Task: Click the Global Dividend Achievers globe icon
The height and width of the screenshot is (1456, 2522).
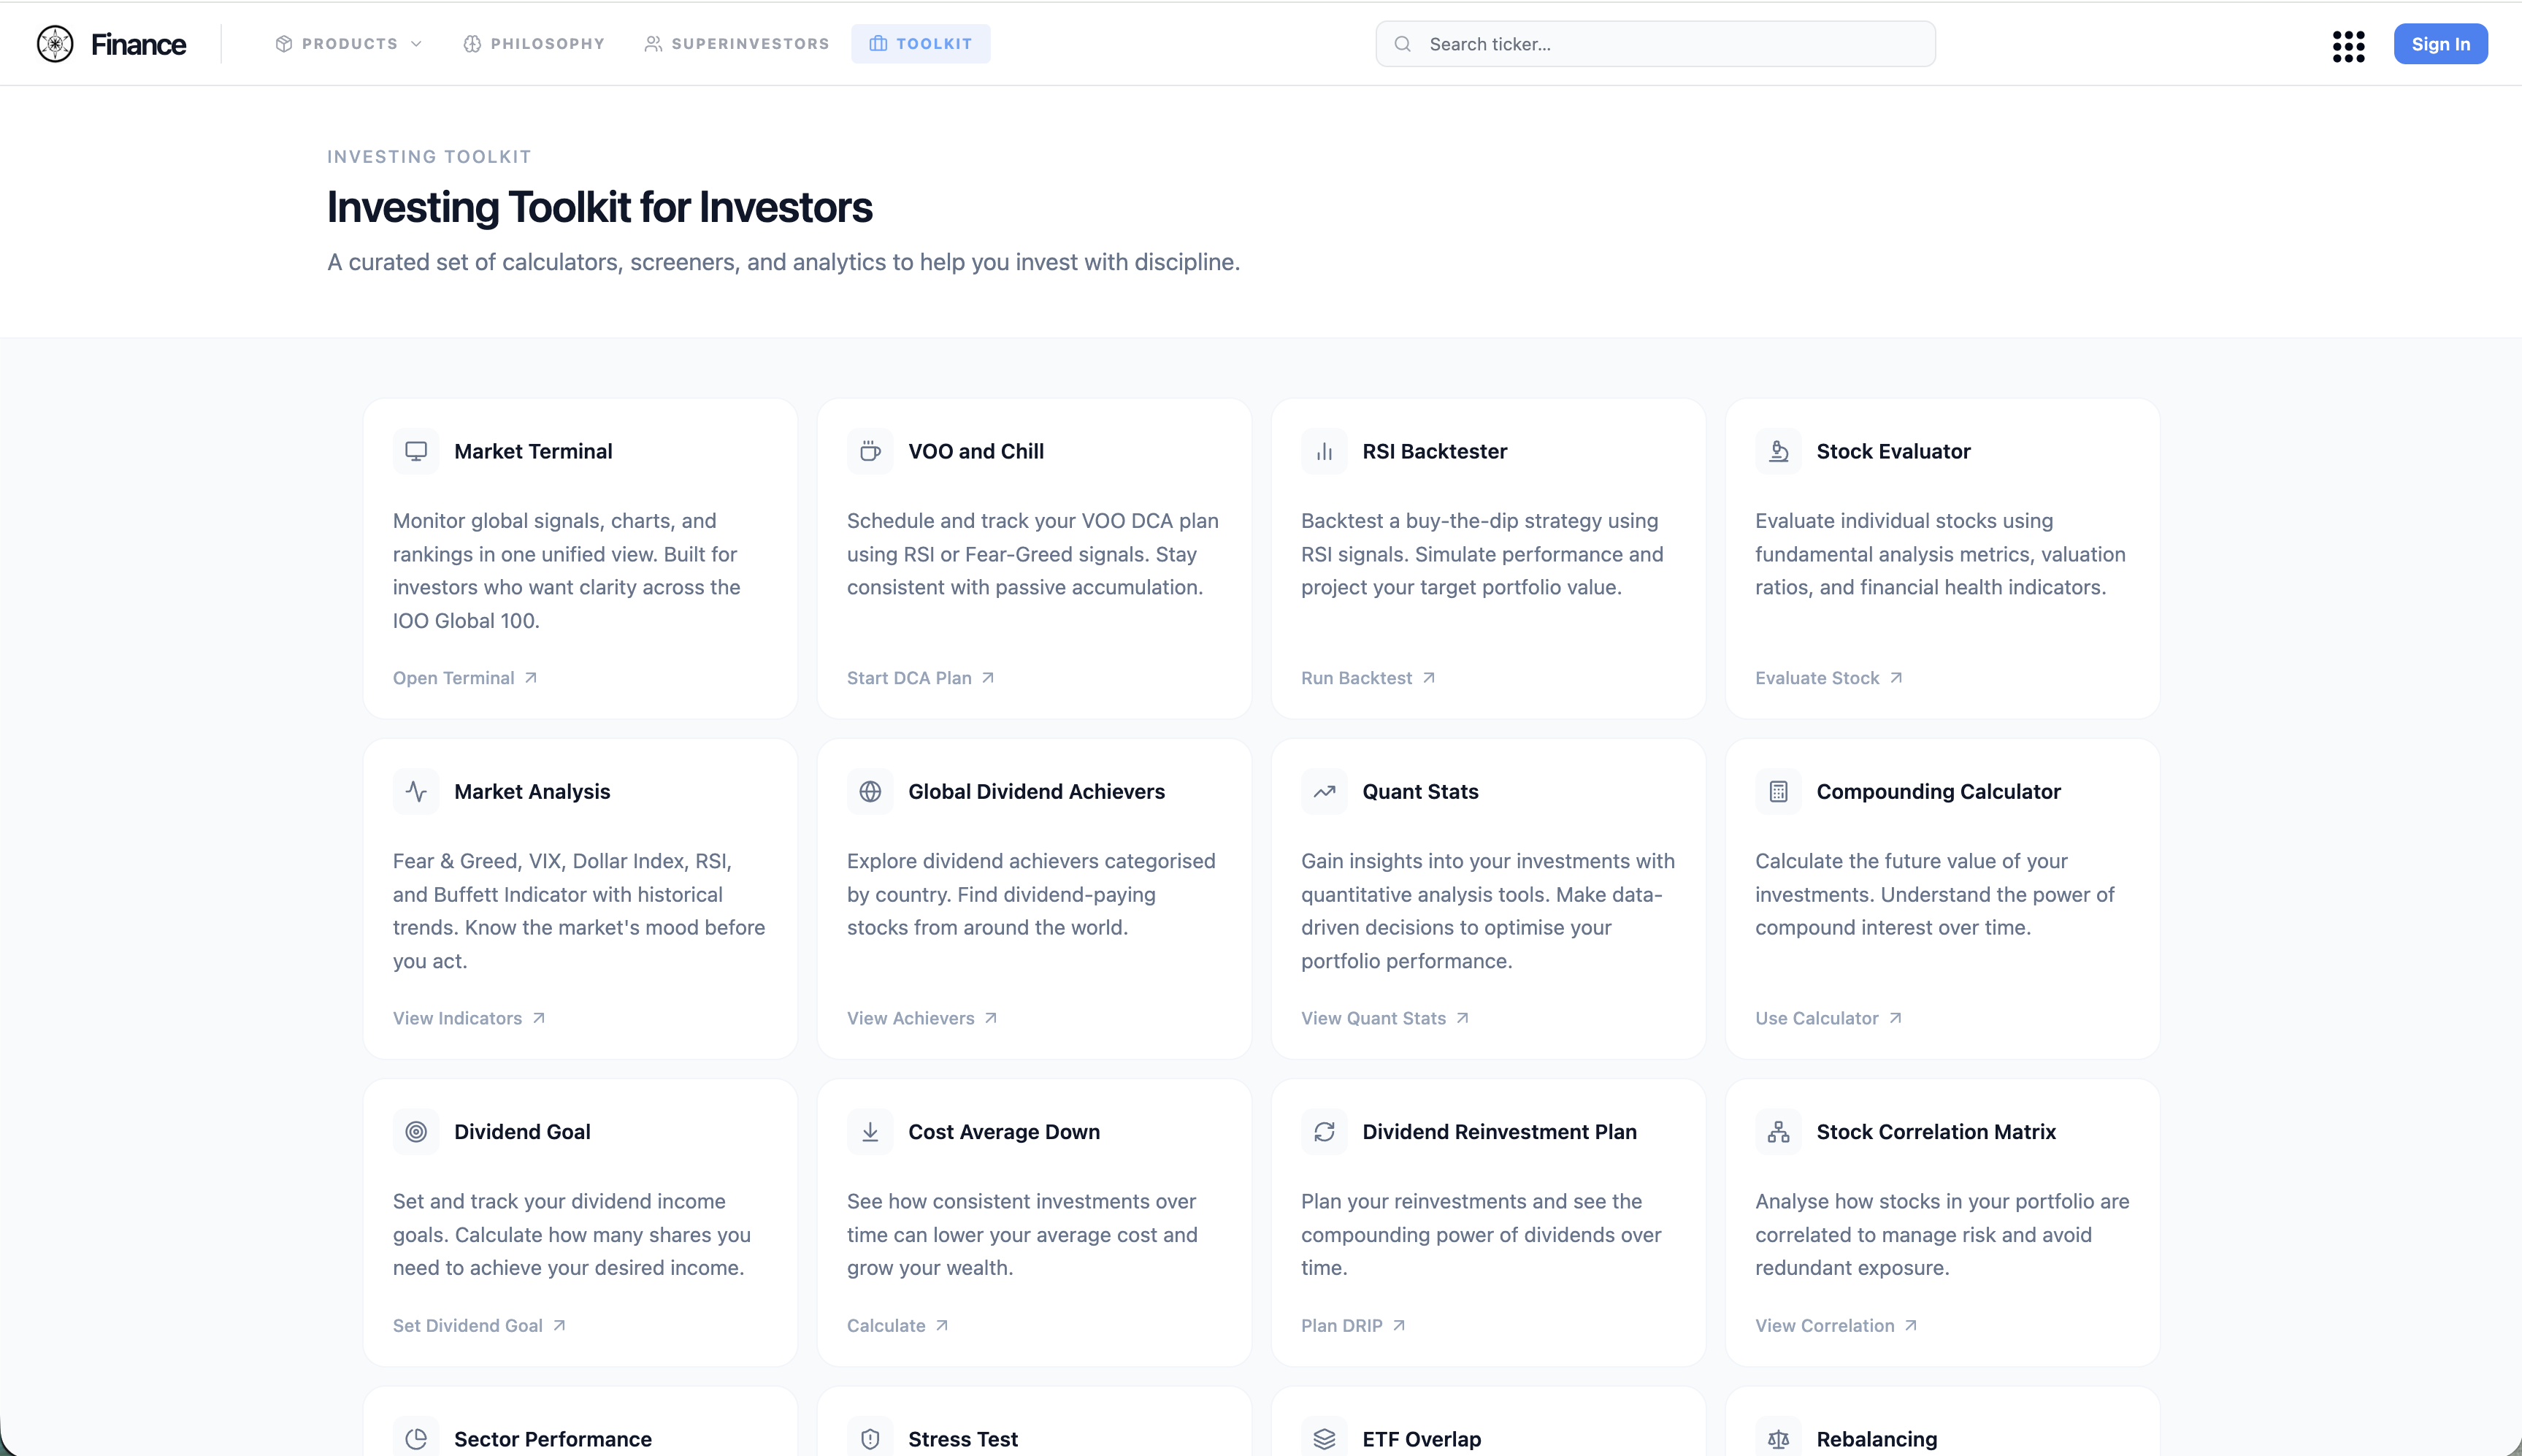Action: (870, 791)
